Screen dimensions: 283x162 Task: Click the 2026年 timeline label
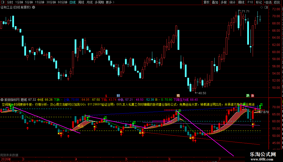(6, 159)
